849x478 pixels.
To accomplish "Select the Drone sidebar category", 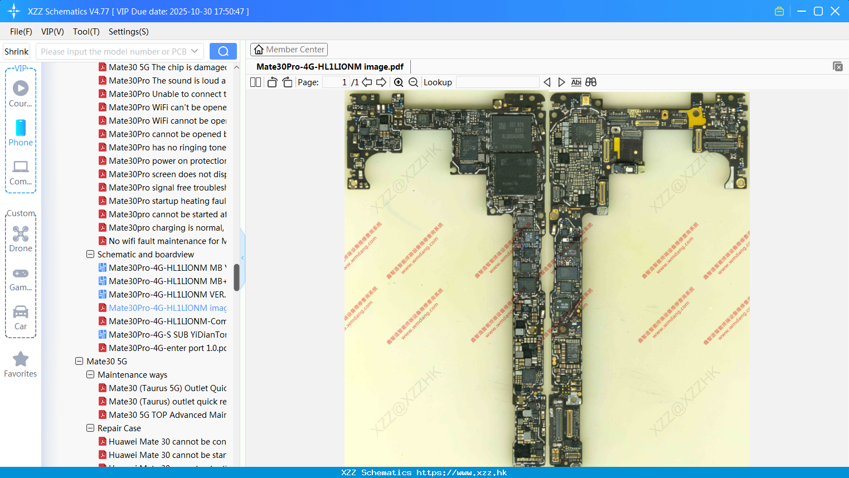I will pyautogui.click(x=21, y=239).
